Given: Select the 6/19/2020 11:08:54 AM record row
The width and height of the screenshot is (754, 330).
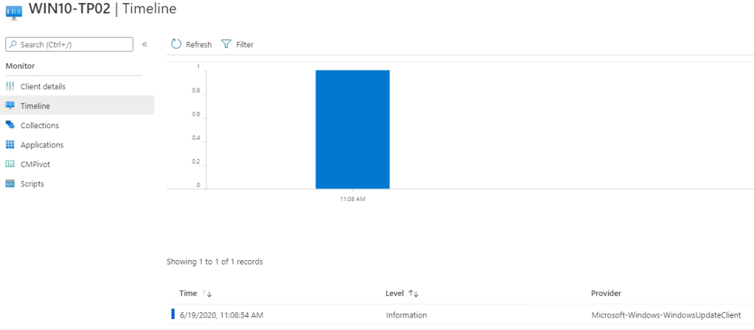Looking at the screenshot, I should click(x=221, y=315).
